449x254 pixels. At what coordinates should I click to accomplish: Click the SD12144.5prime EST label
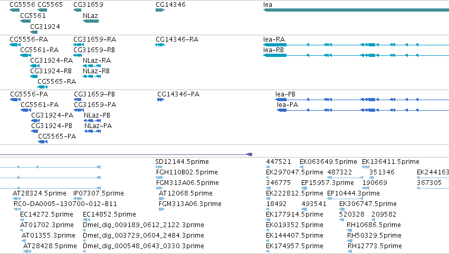click(182, 162)
